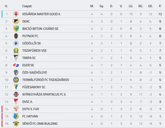Image resolution: width=165 pixels, height=128 pixels.
Task: Click the FC Hatvan blue-yellow crest
Action: [x=16, y=116]
